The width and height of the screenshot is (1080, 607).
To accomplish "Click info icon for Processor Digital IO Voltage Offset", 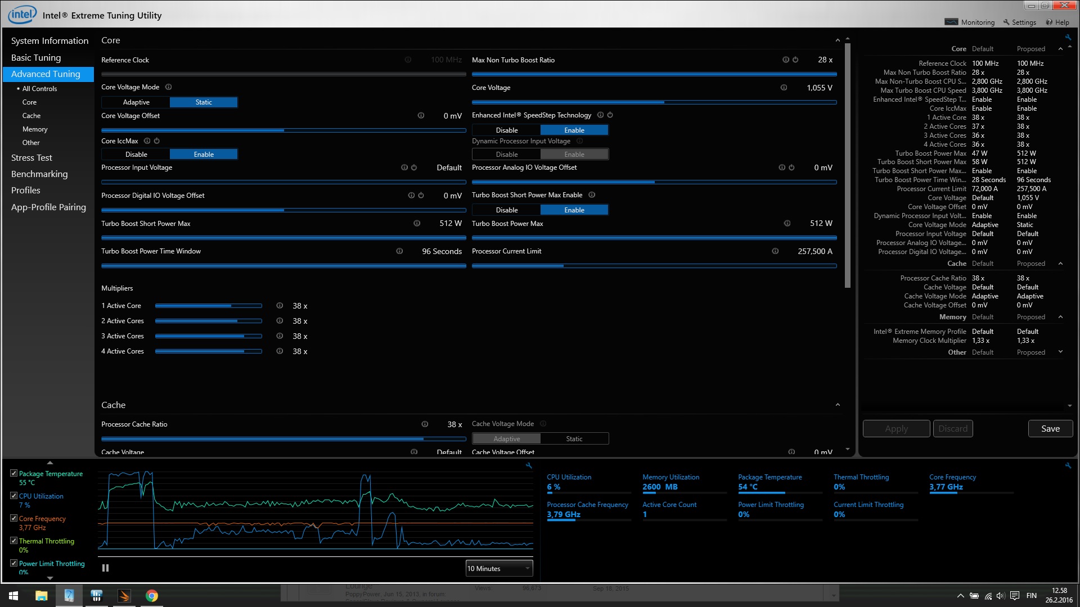I will click(411, 196).
